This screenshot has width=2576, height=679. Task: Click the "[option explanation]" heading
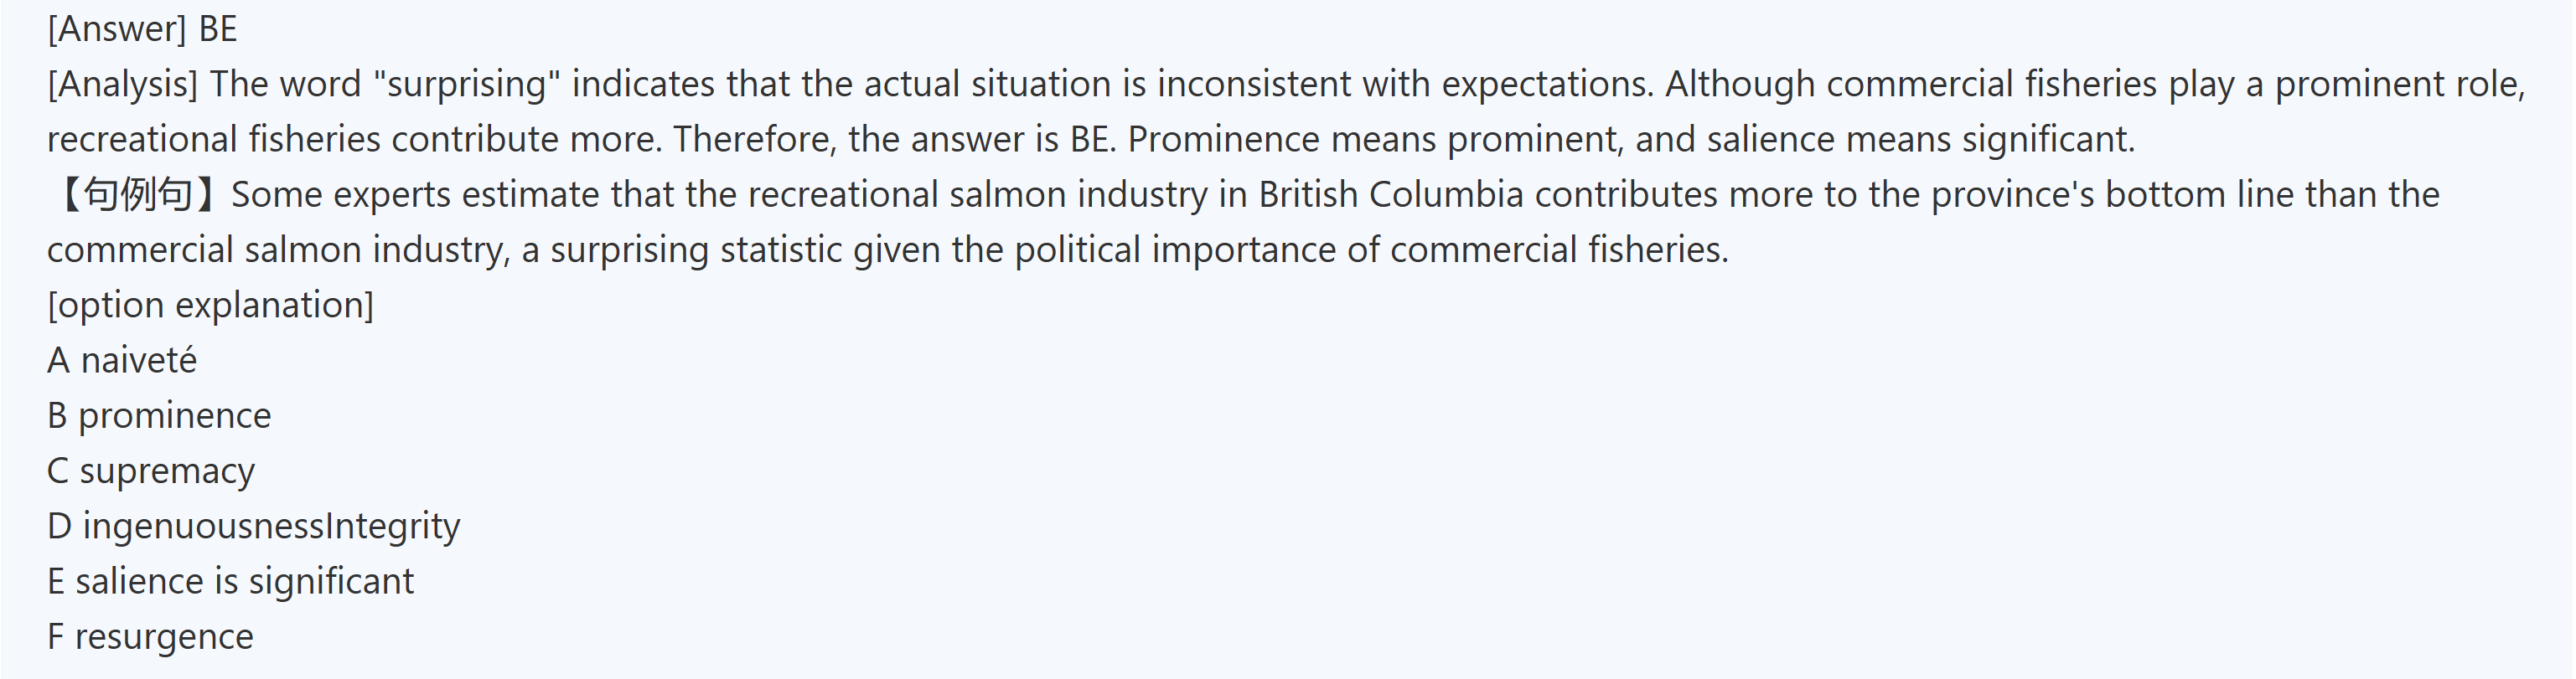[210, 305]
